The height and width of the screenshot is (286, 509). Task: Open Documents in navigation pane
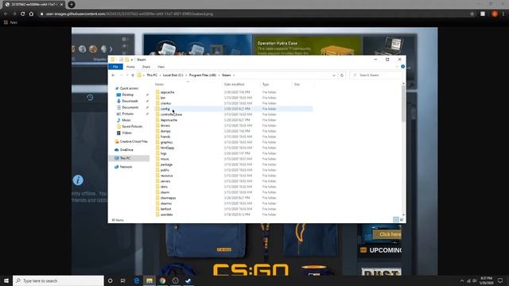pyautogui.click(x=130, y=107)
